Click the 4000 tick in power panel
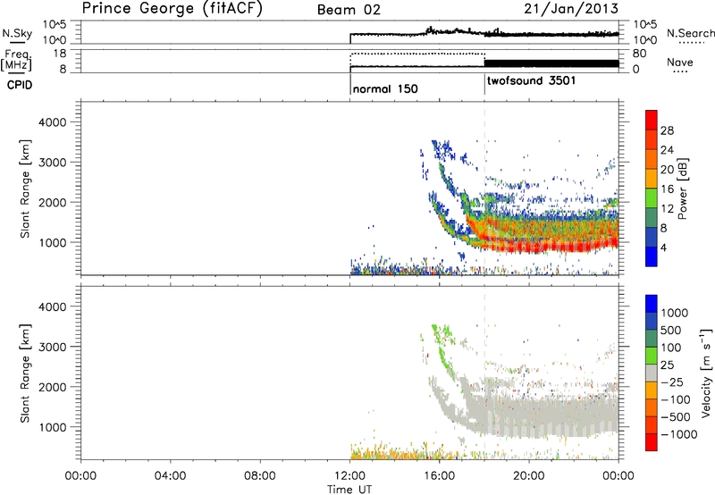 (52, 122)
